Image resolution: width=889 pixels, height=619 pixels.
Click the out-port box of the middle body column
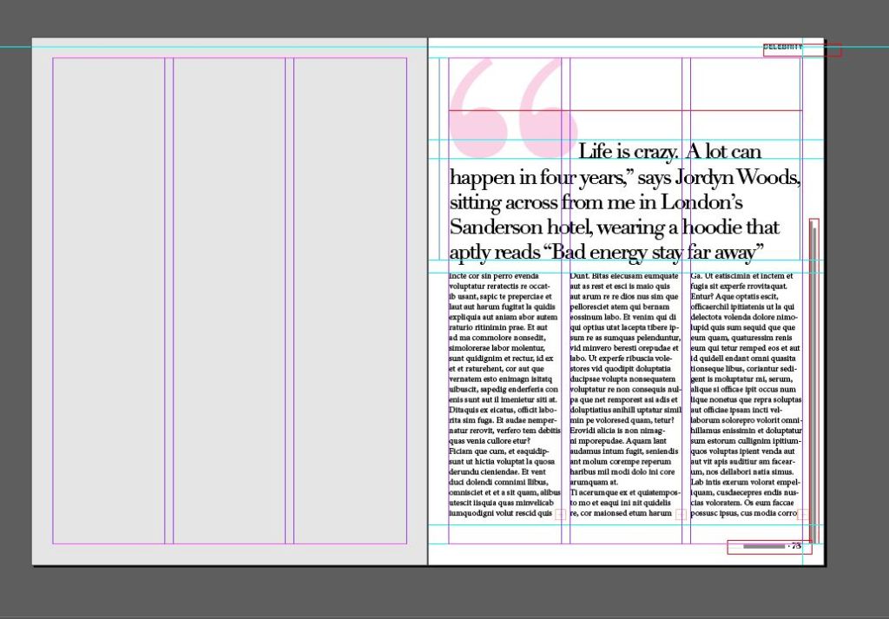click(681, 514)
